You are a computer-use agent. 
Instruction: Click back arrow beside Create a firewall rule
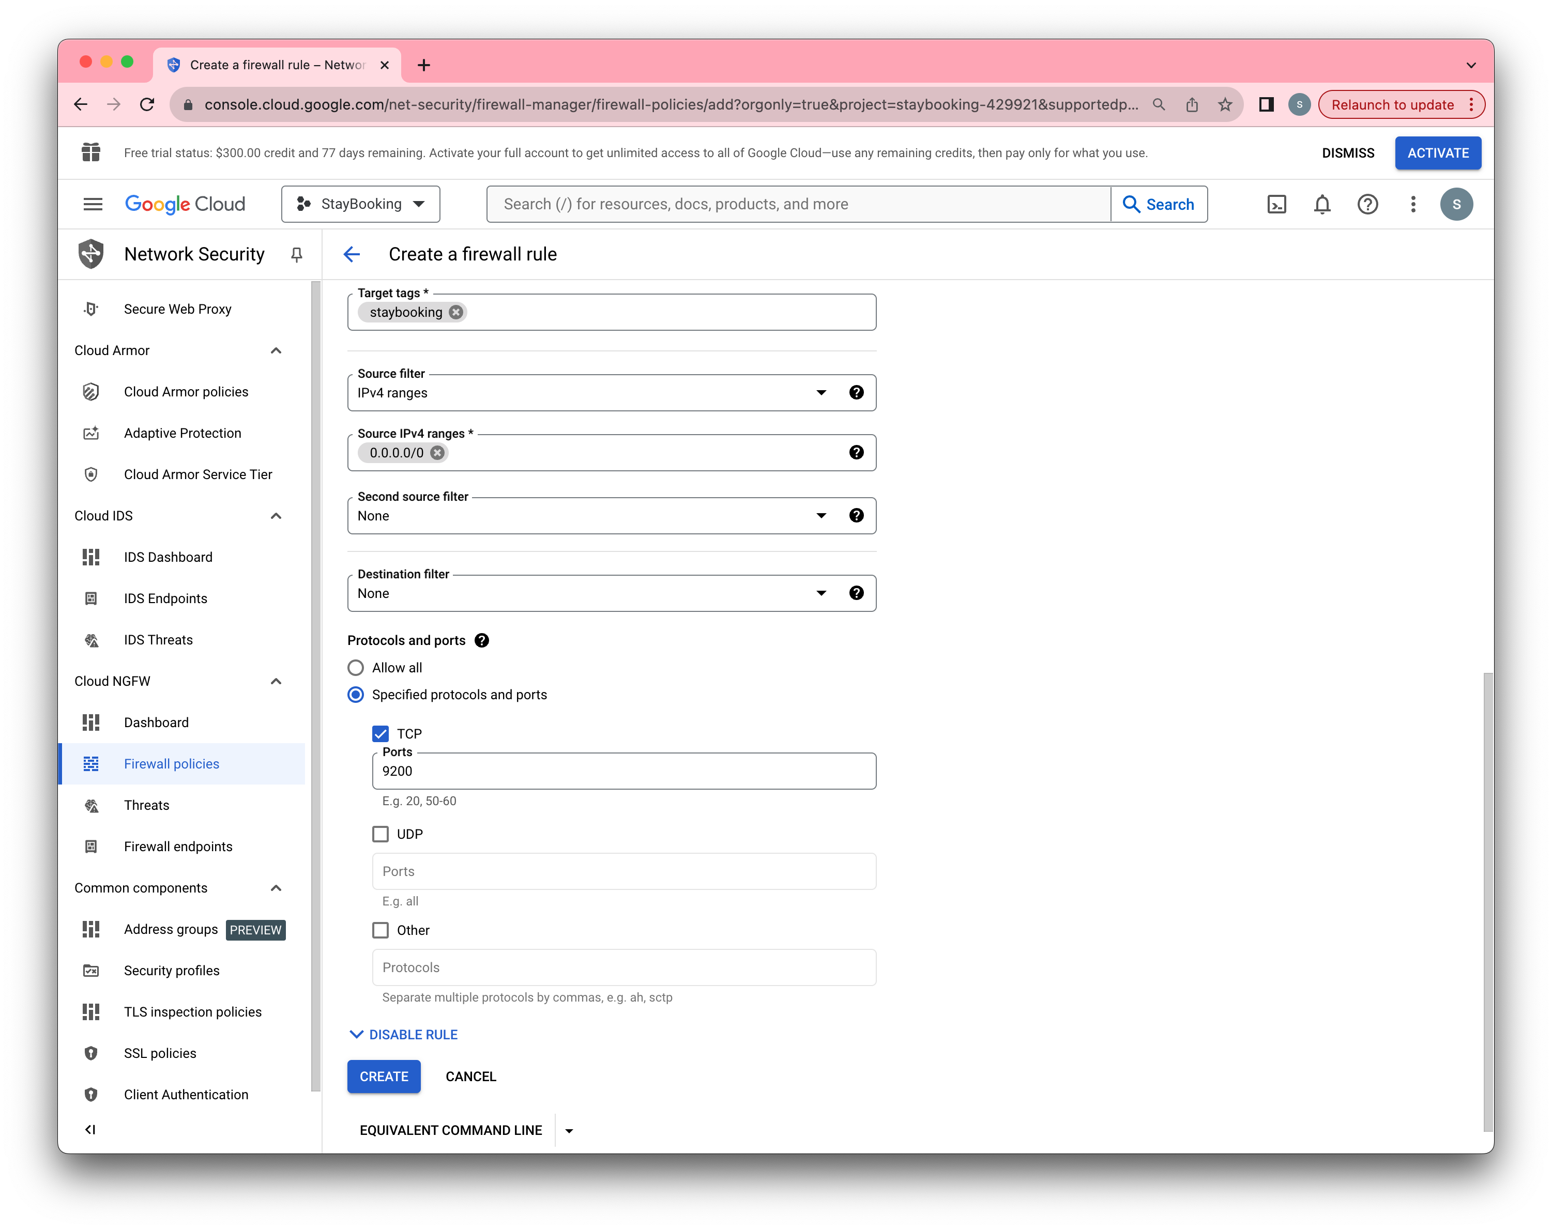352,254
